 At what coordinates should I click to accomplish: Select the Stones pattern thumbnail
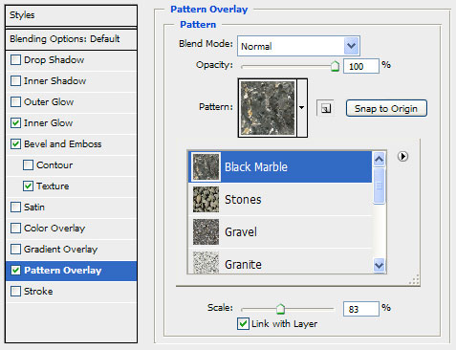point(206,200)
